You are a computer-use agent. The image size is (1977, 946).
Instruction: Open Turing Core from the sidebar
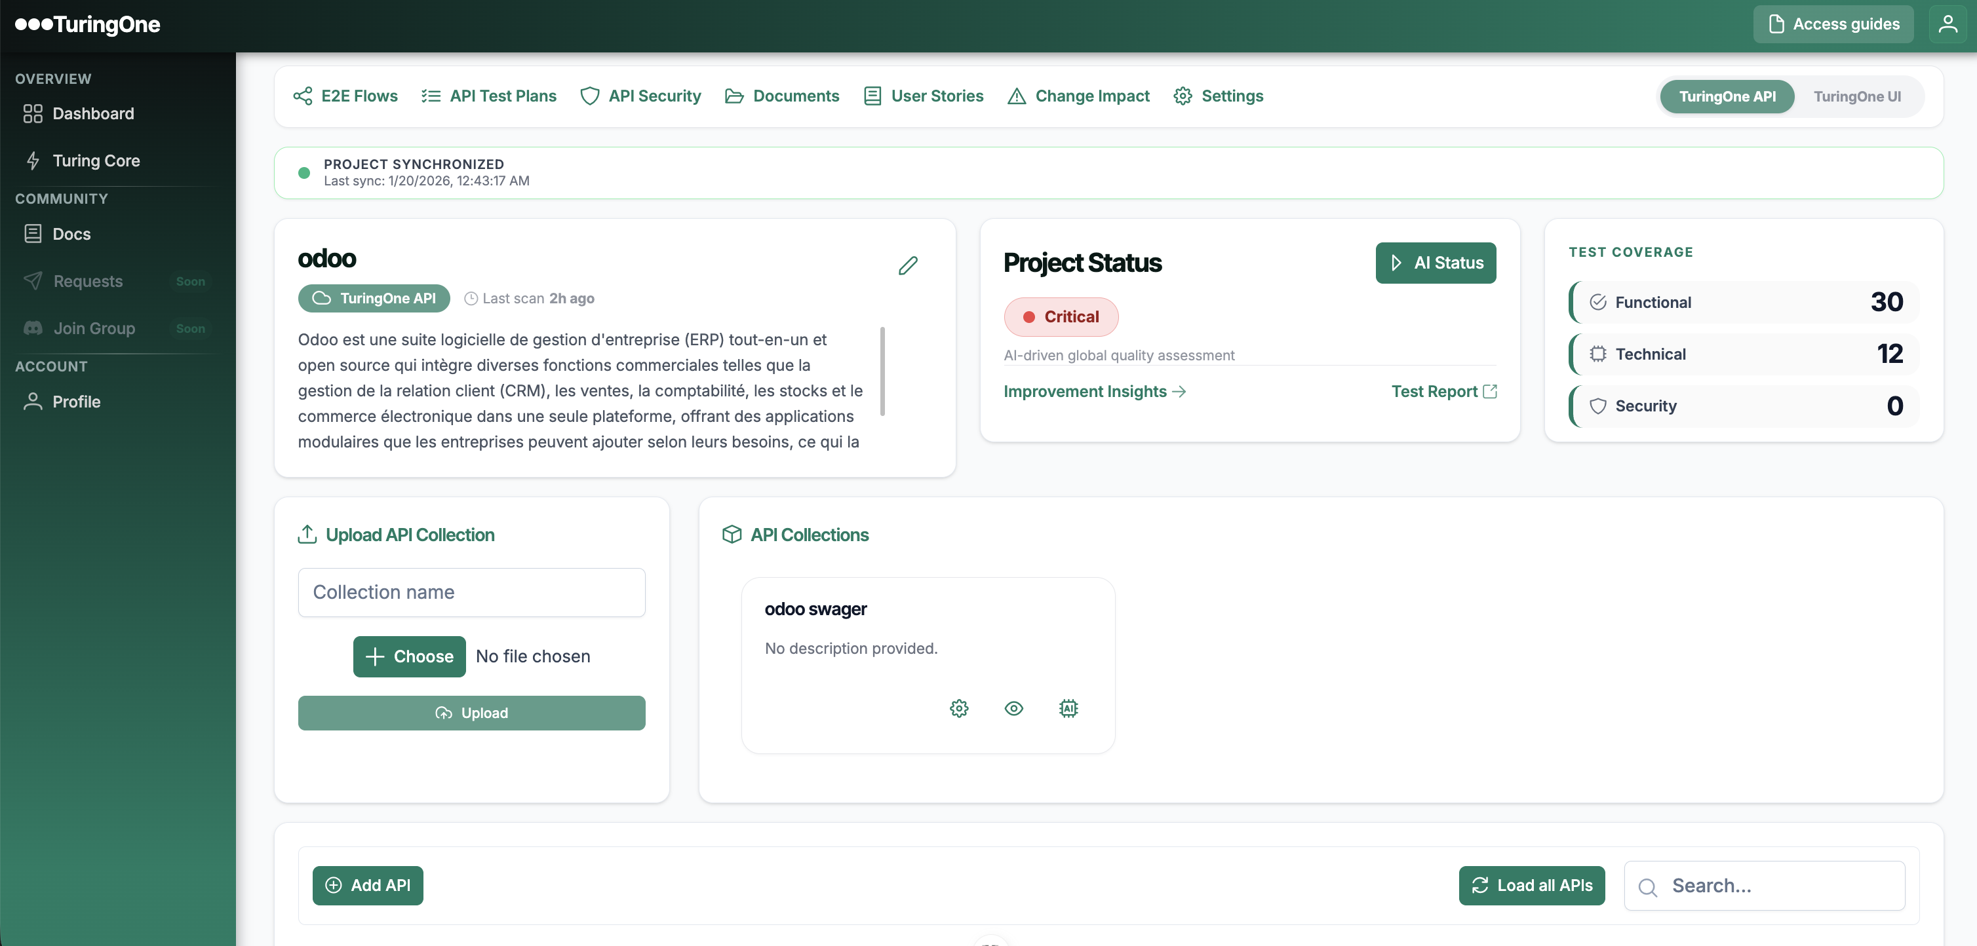pyautogui.click(x=96, y=161)
